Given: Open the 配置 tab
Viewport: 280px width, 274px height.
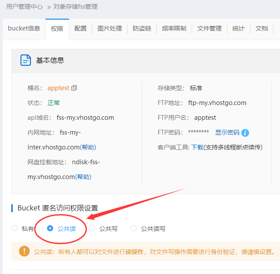Looking at the screenshot, I should click(81, 28).
